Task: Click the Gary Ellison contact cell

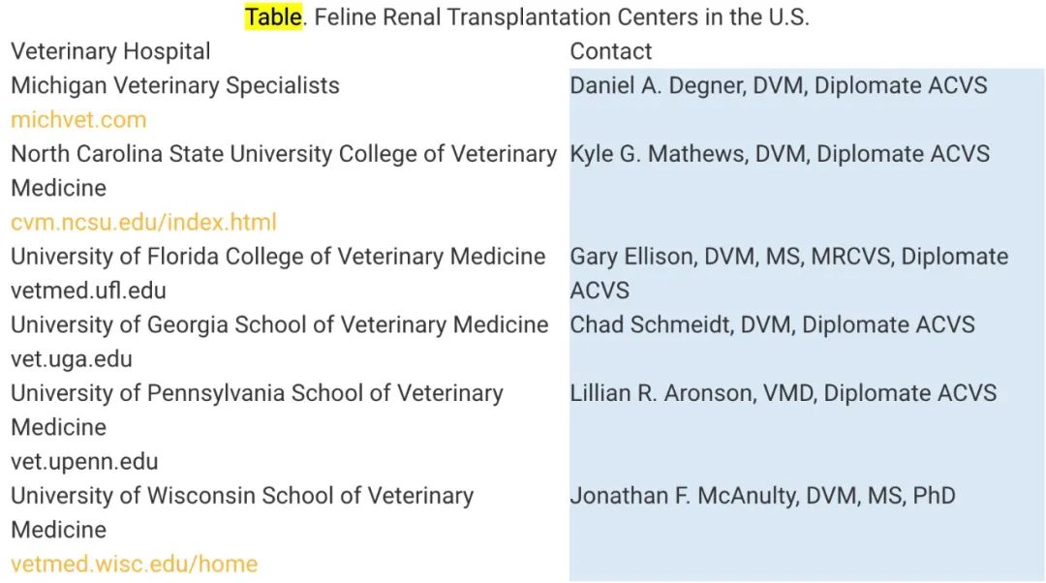Action: coord(788,257)
